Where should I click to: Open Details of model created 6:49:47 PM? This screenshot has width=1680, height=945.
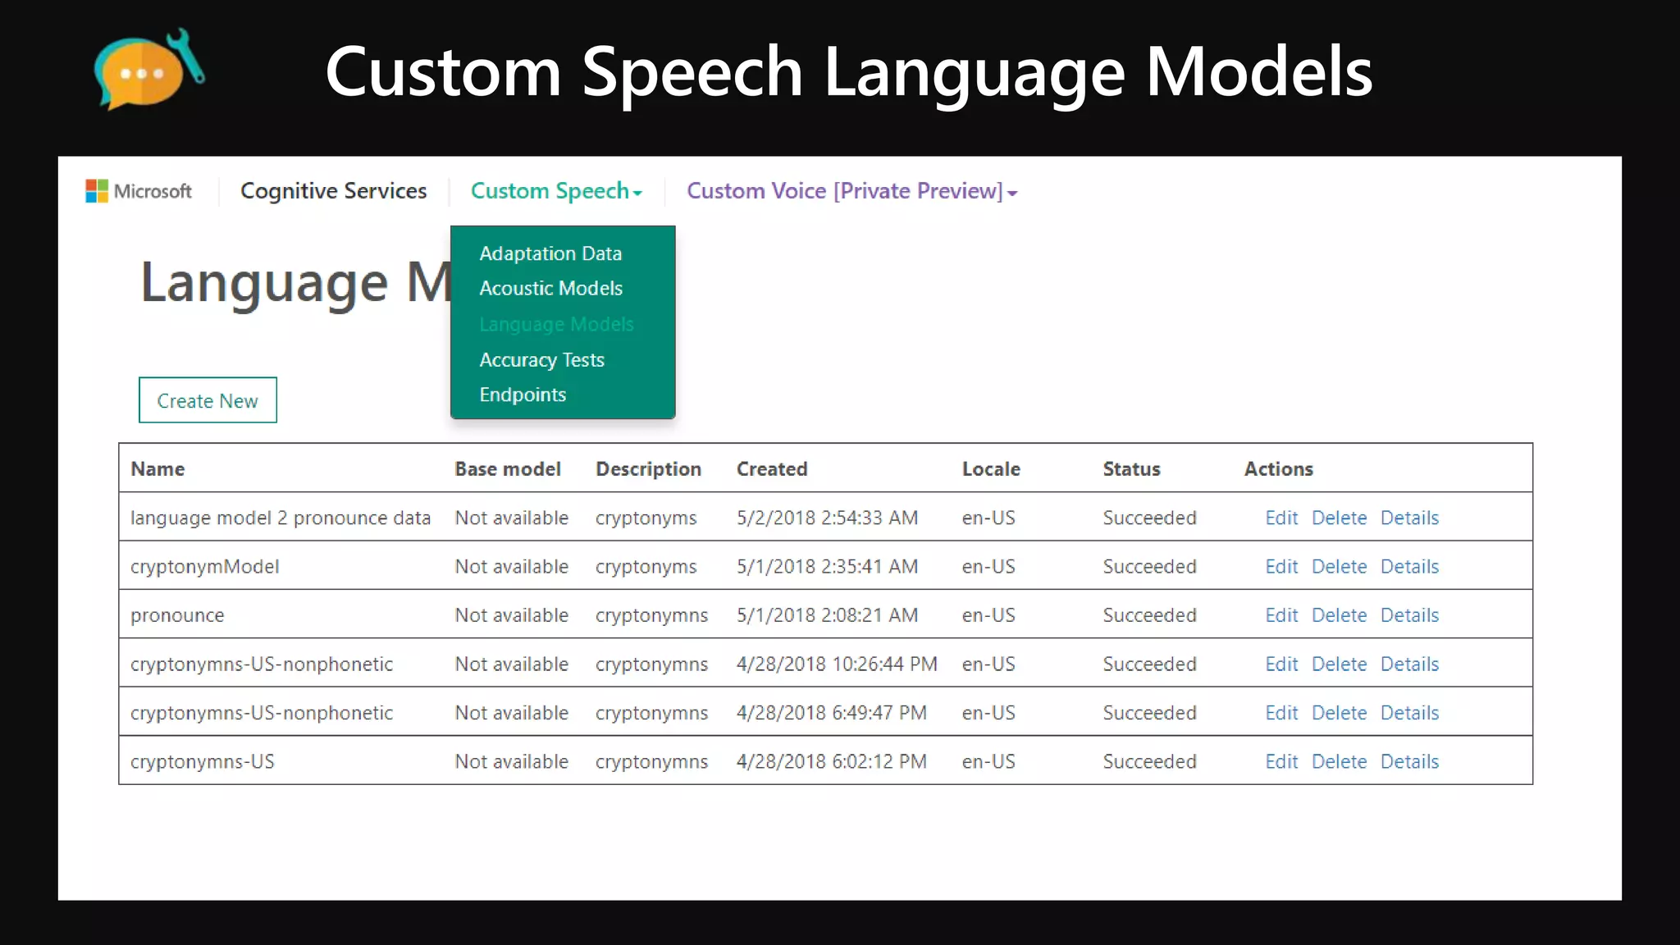point(1409,713)
